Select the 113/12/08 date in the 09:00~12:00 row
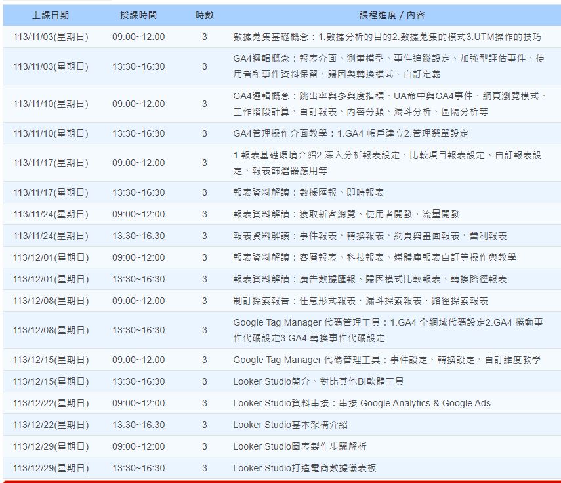 (51, 301)
